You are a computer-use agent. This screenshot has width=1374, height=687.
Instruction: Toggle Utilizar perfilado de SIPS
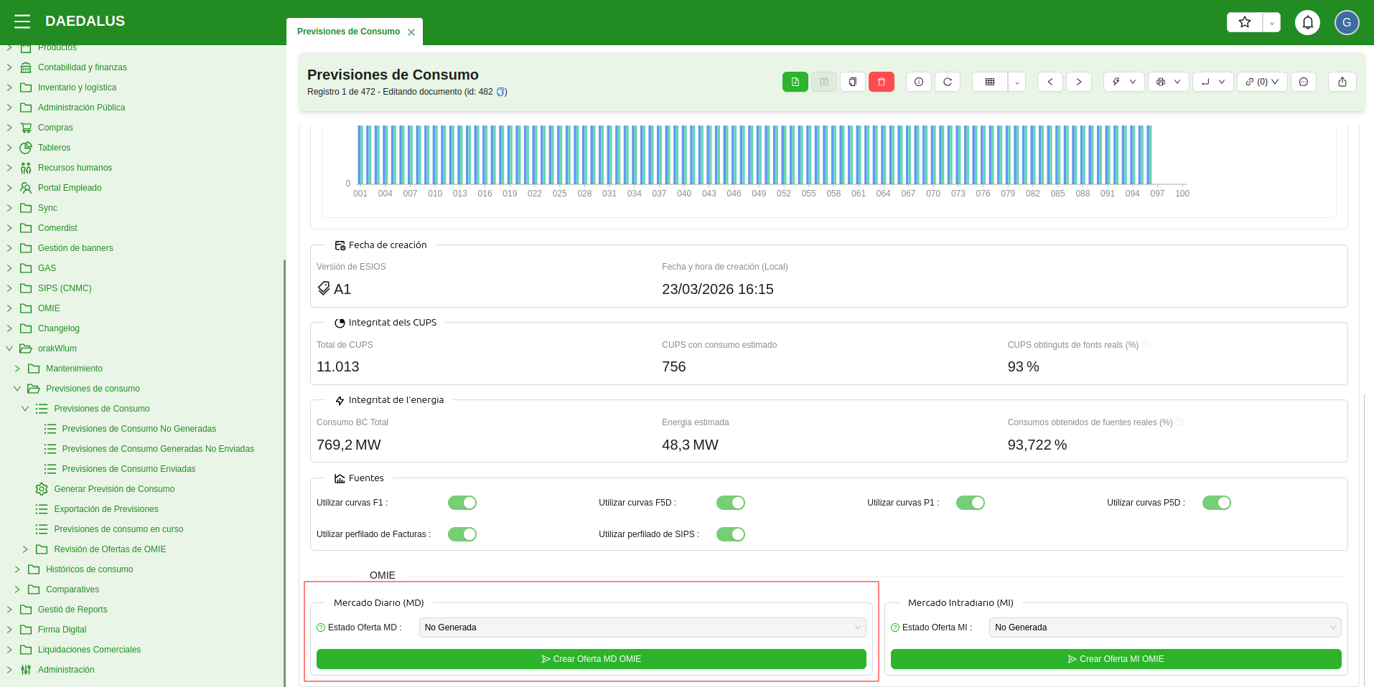point(730,534)
